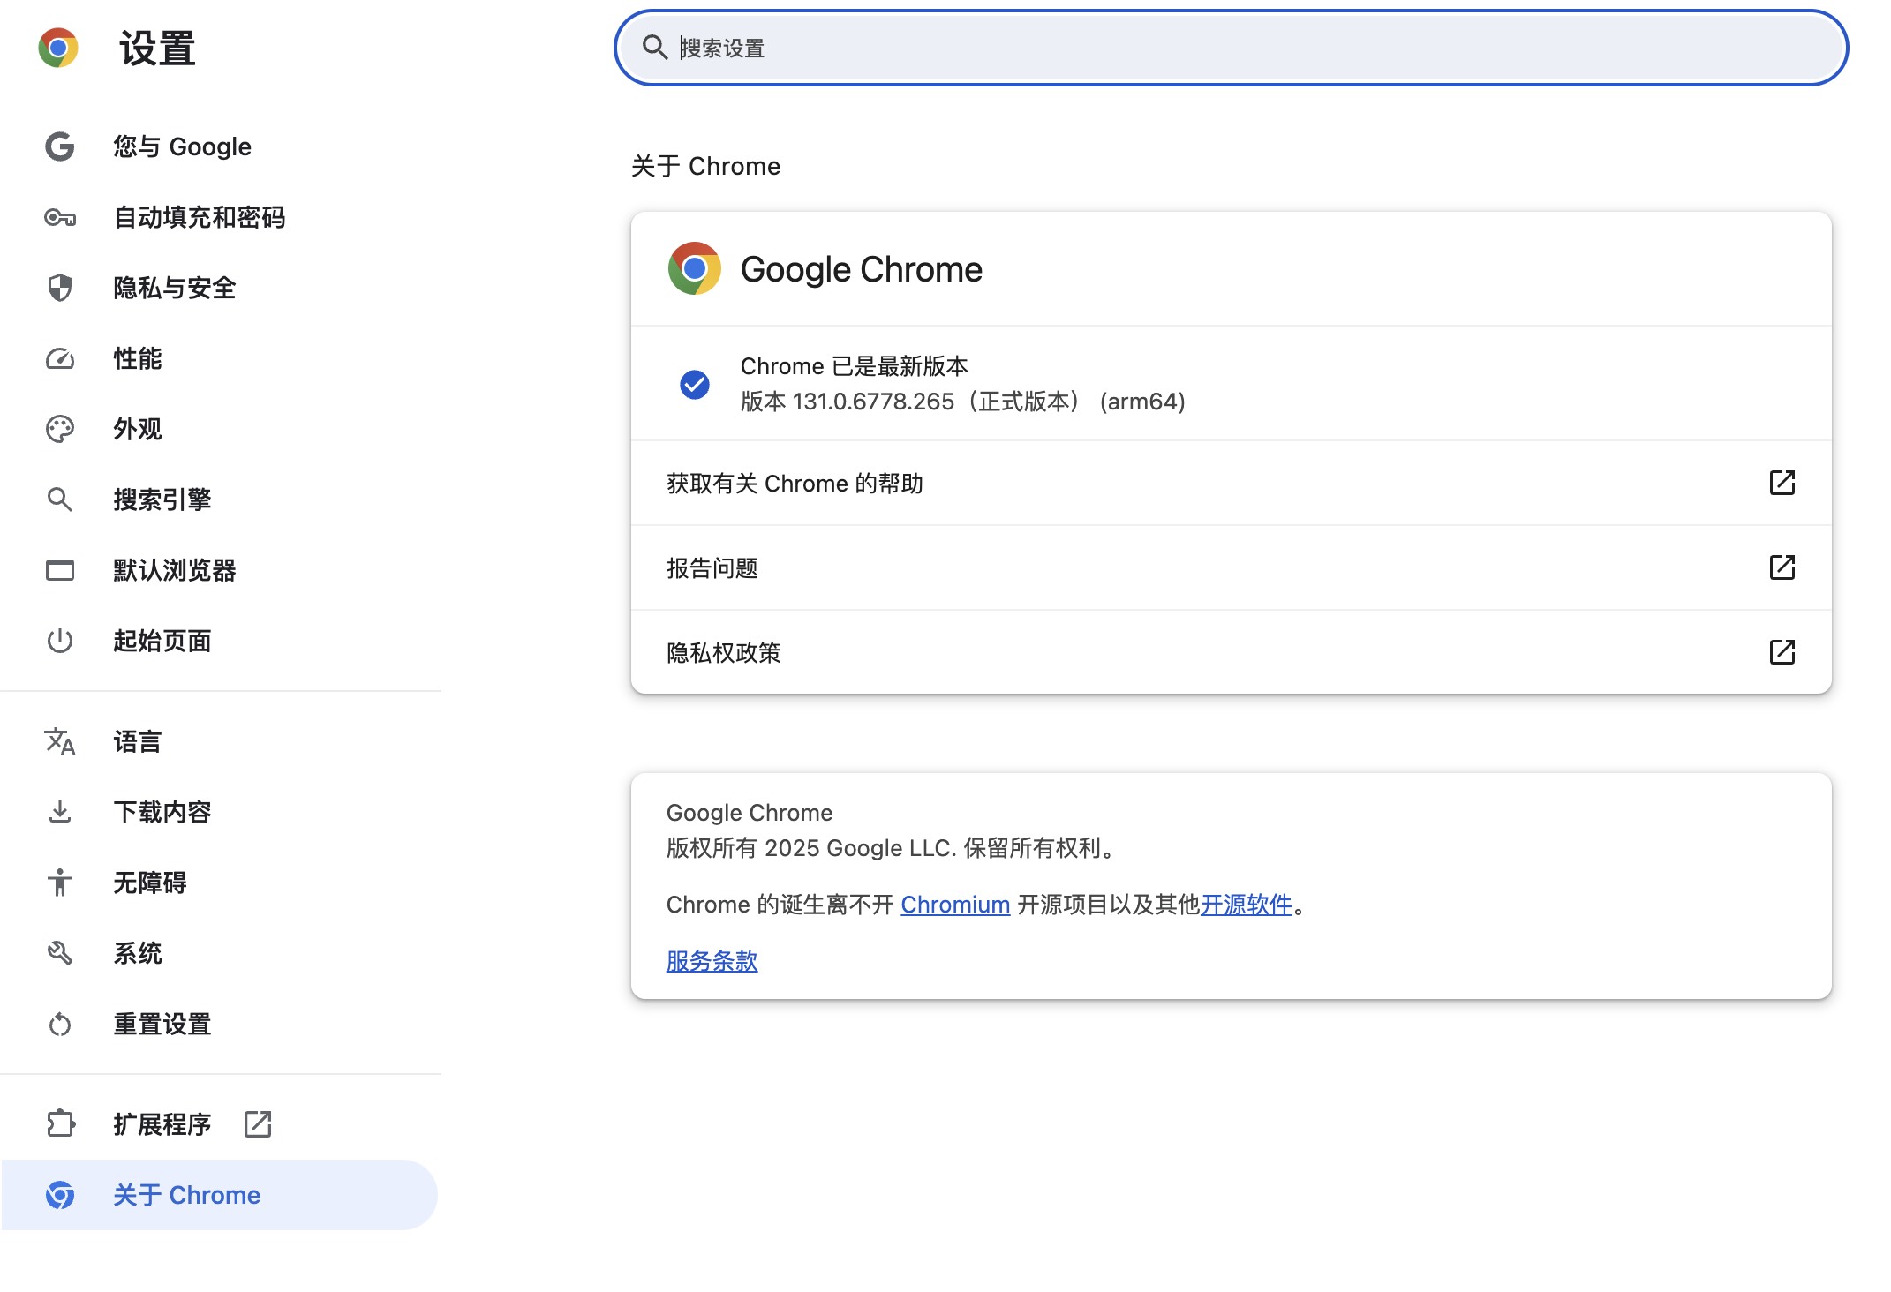Image resolution: width=1891 pixels, height=1292 pixels.
Task: Click the wrench icon for 系统
Action: pos(60,953)
